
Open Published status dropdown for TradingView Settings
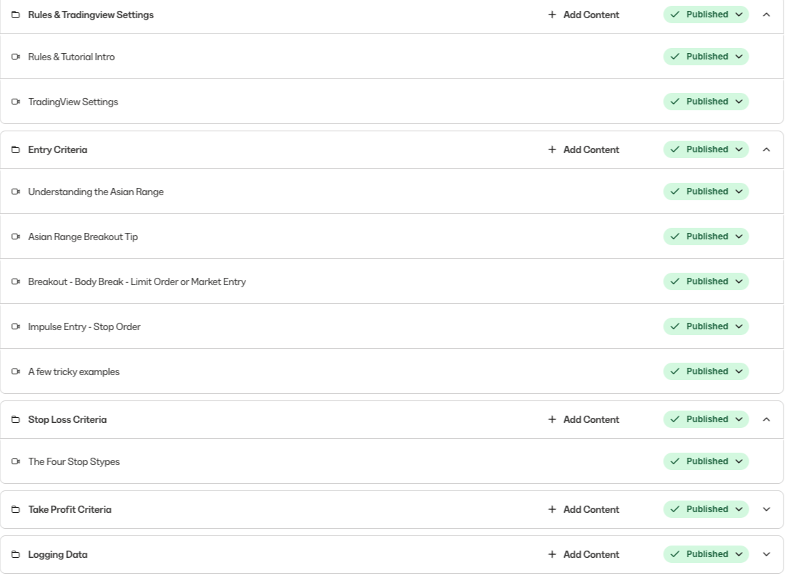tap(706, 102)
